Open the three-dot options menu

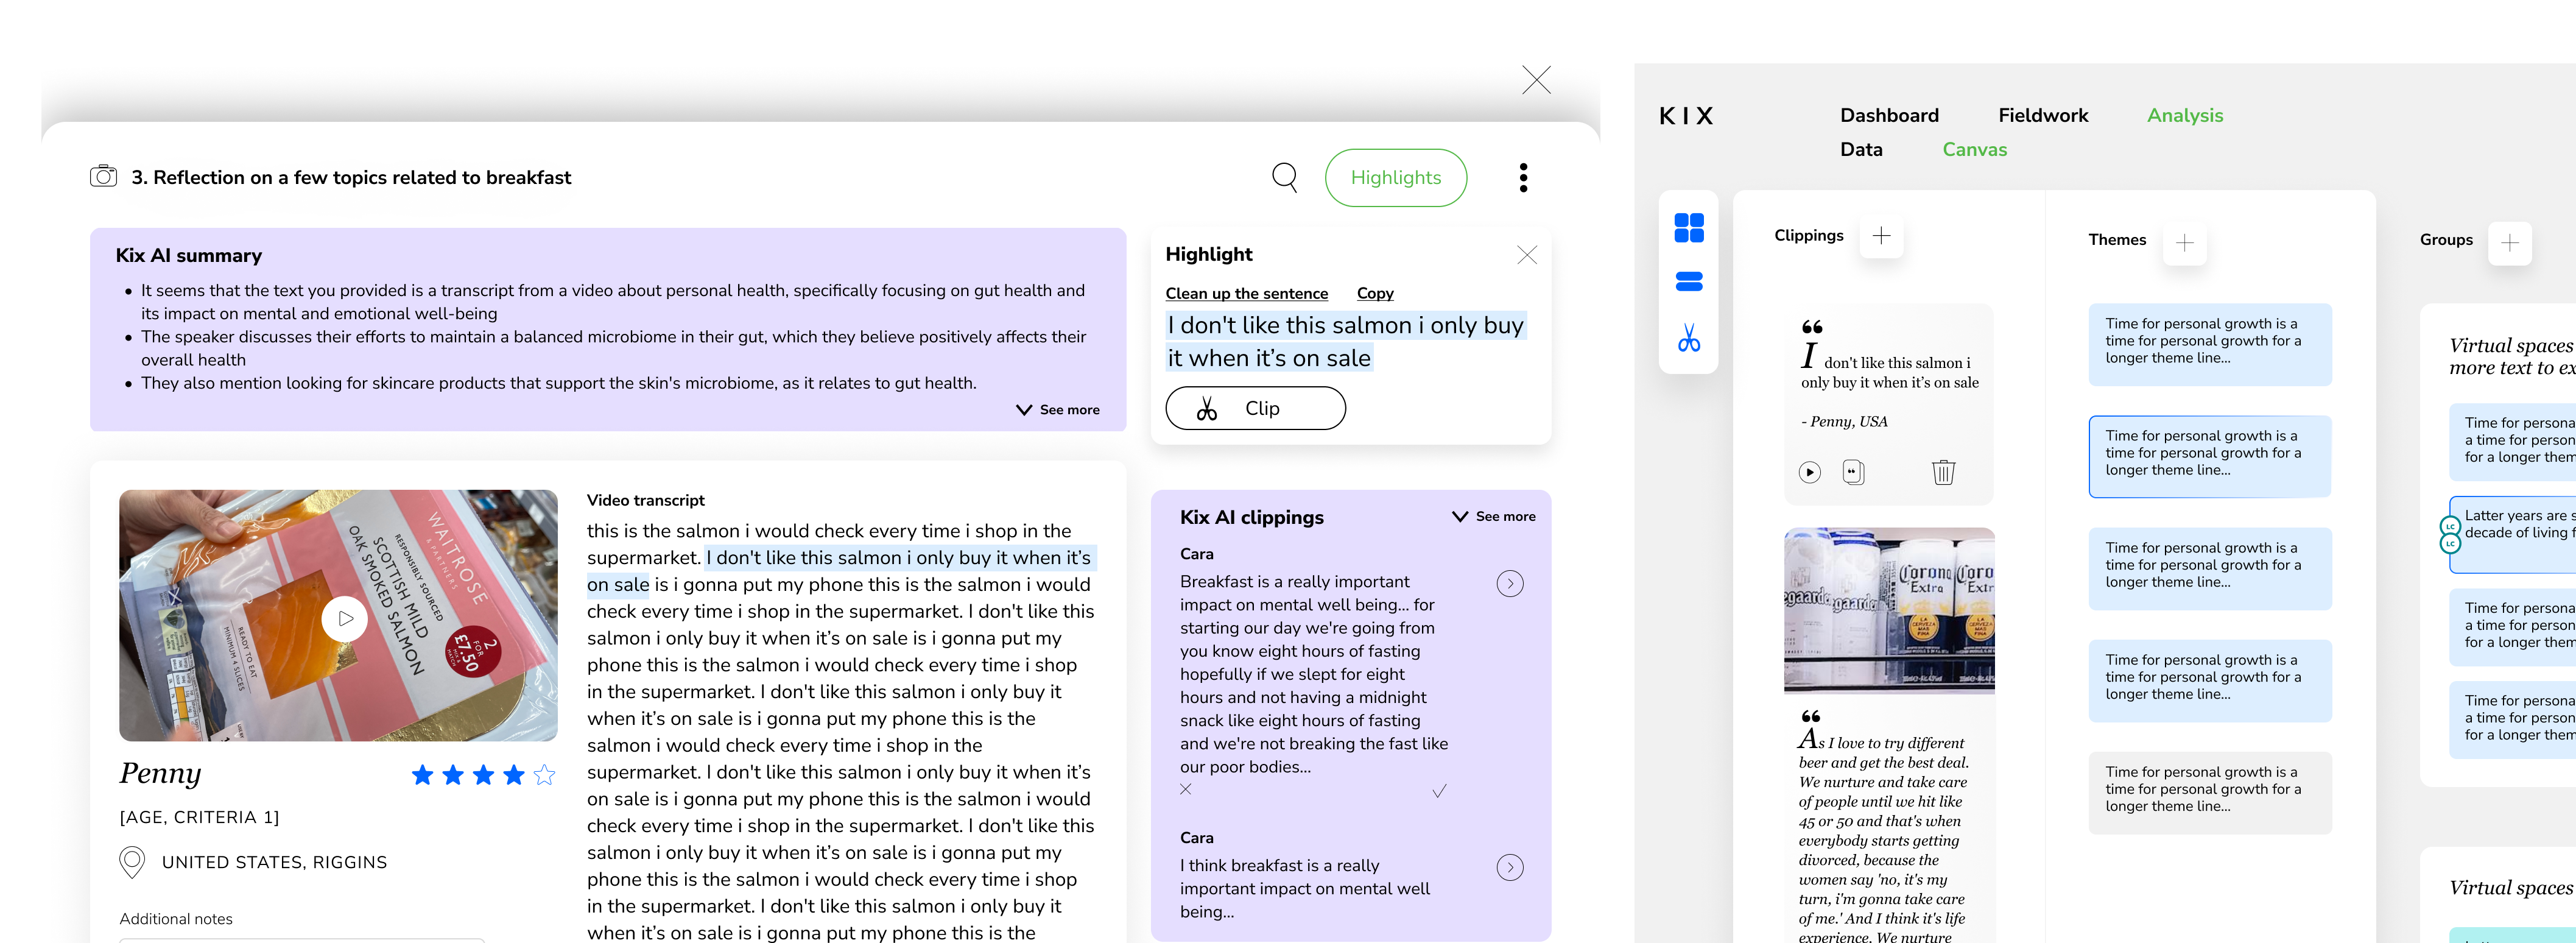pos(1523,178)
